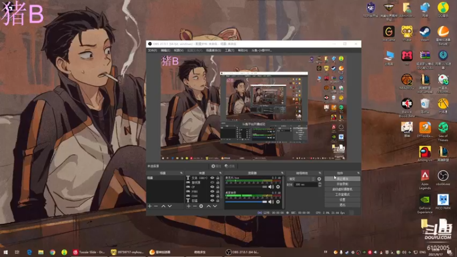Screen dimensions: 457x257
Task: Toggle lock on CSGO source
Action: tap(218, 196)
